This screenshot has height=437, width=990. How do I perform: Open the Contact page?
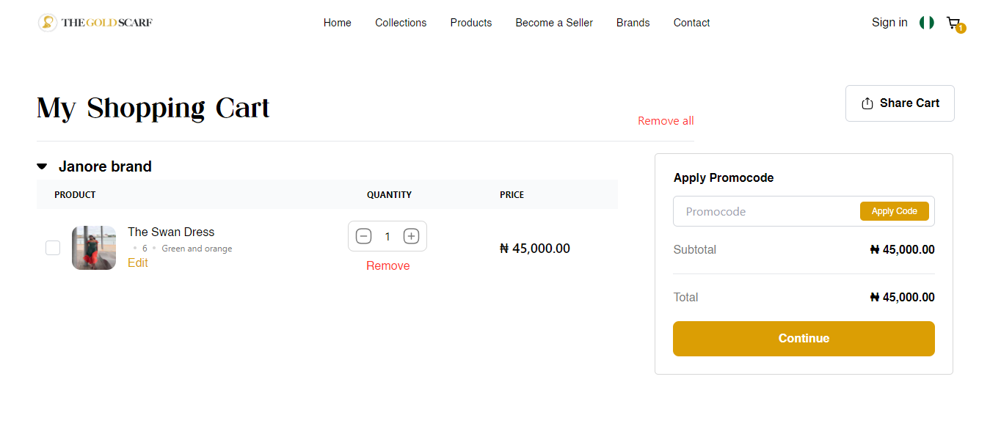[x=692, y=23]
